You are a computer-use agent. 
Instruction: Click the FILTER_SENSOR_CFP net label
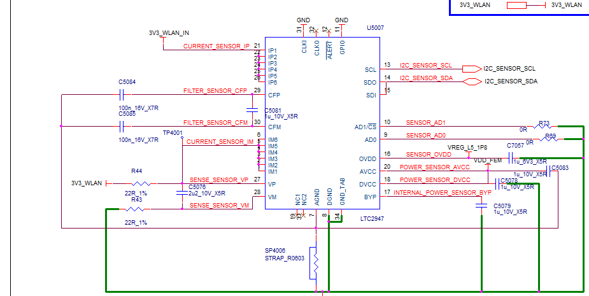(x=215, y=91)
